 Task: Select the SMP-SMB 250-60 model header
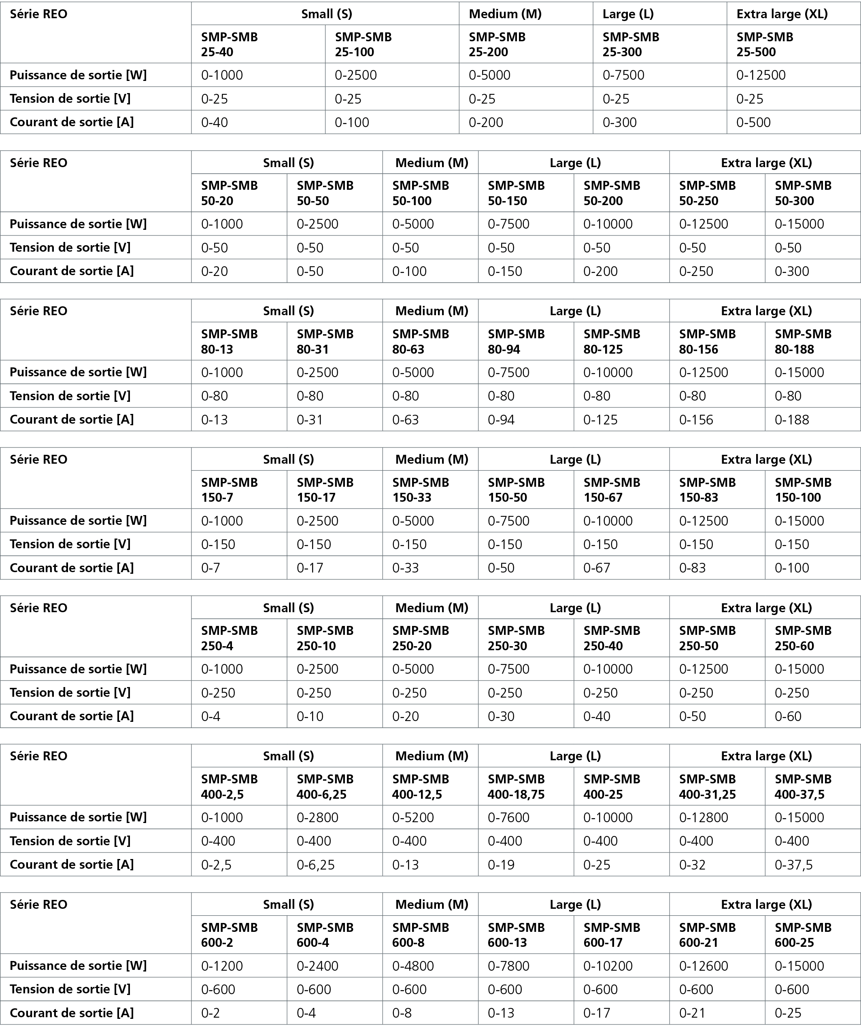pos(803,638)
